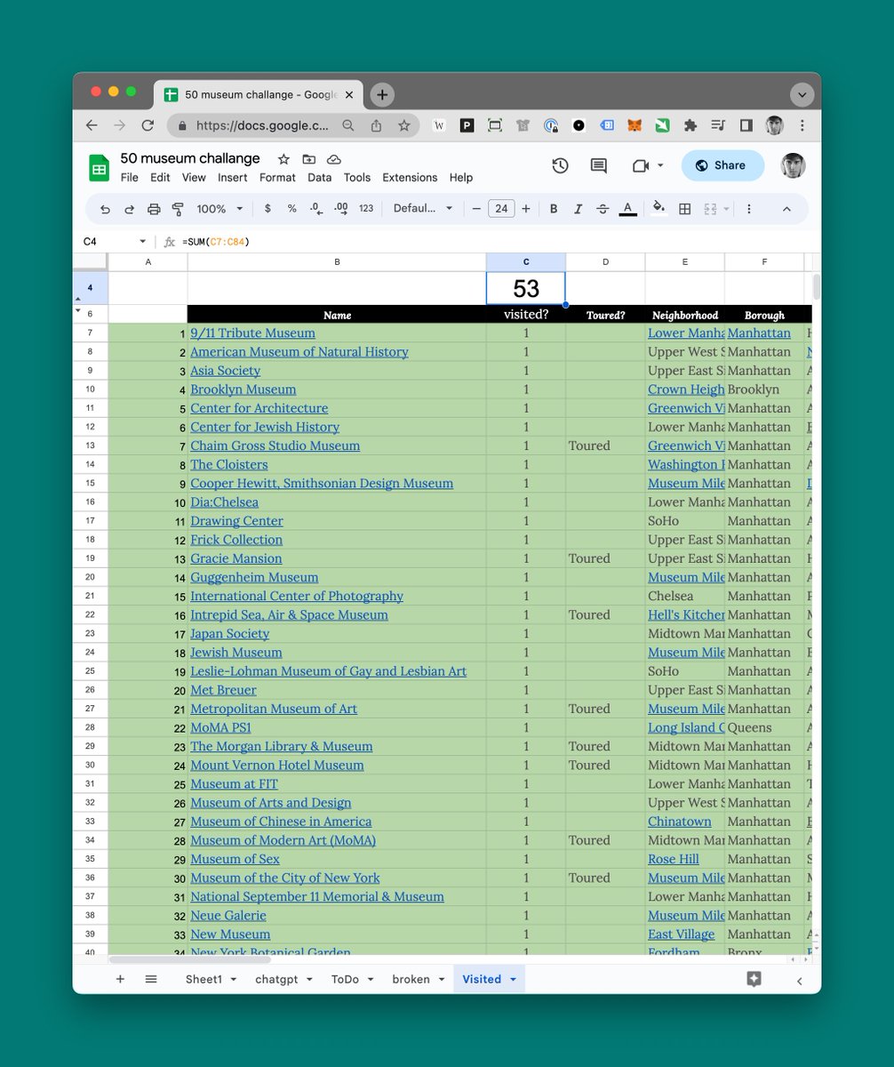Open the Default font dropdown

423,209
